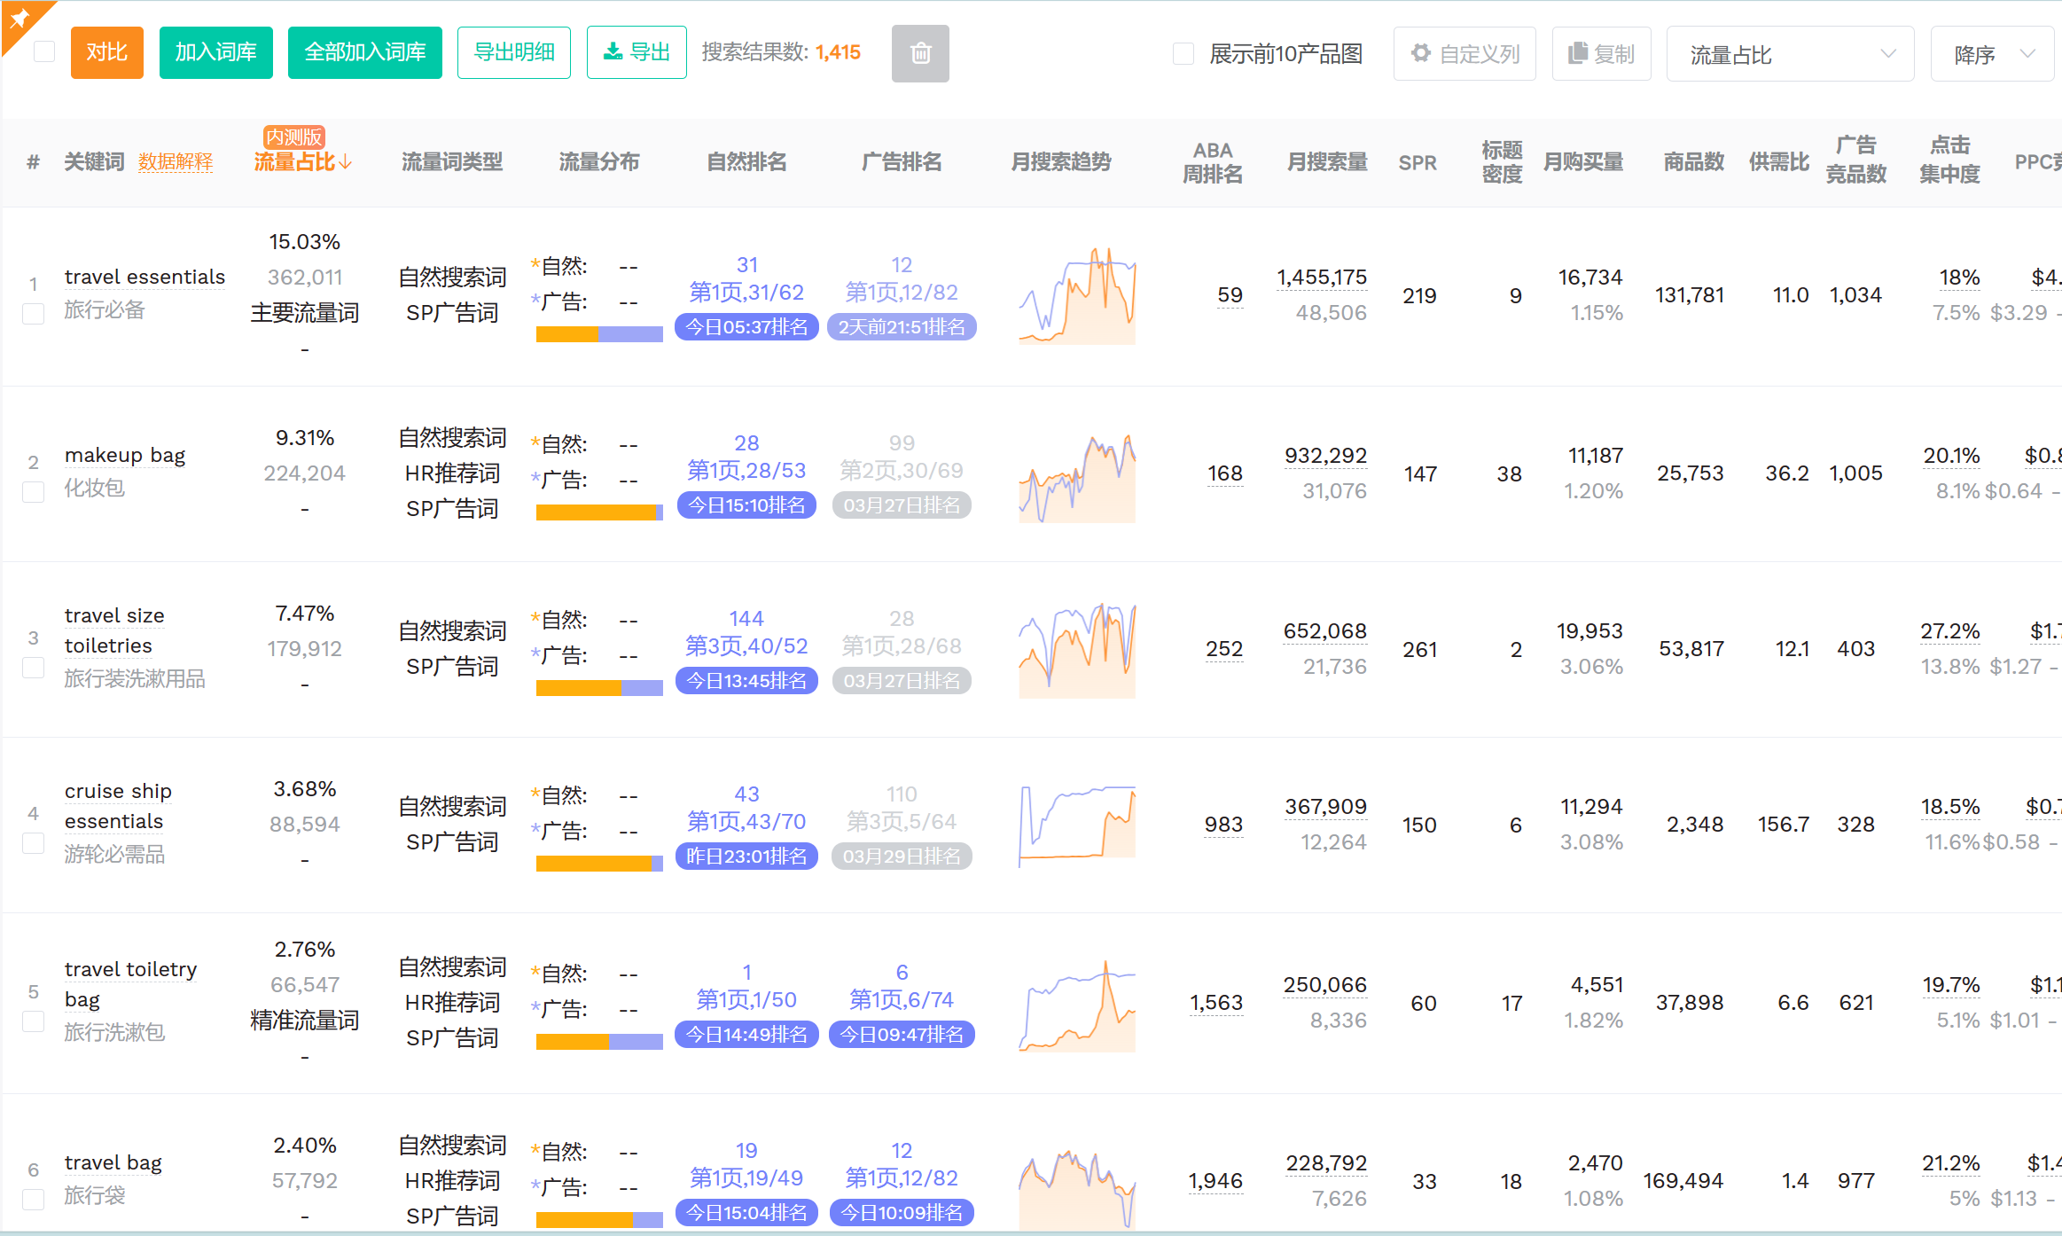Viewport: 2062px width, 1236px height.
Task: Check the travel bag row checkbox
Action: [x=34, y=1200]
